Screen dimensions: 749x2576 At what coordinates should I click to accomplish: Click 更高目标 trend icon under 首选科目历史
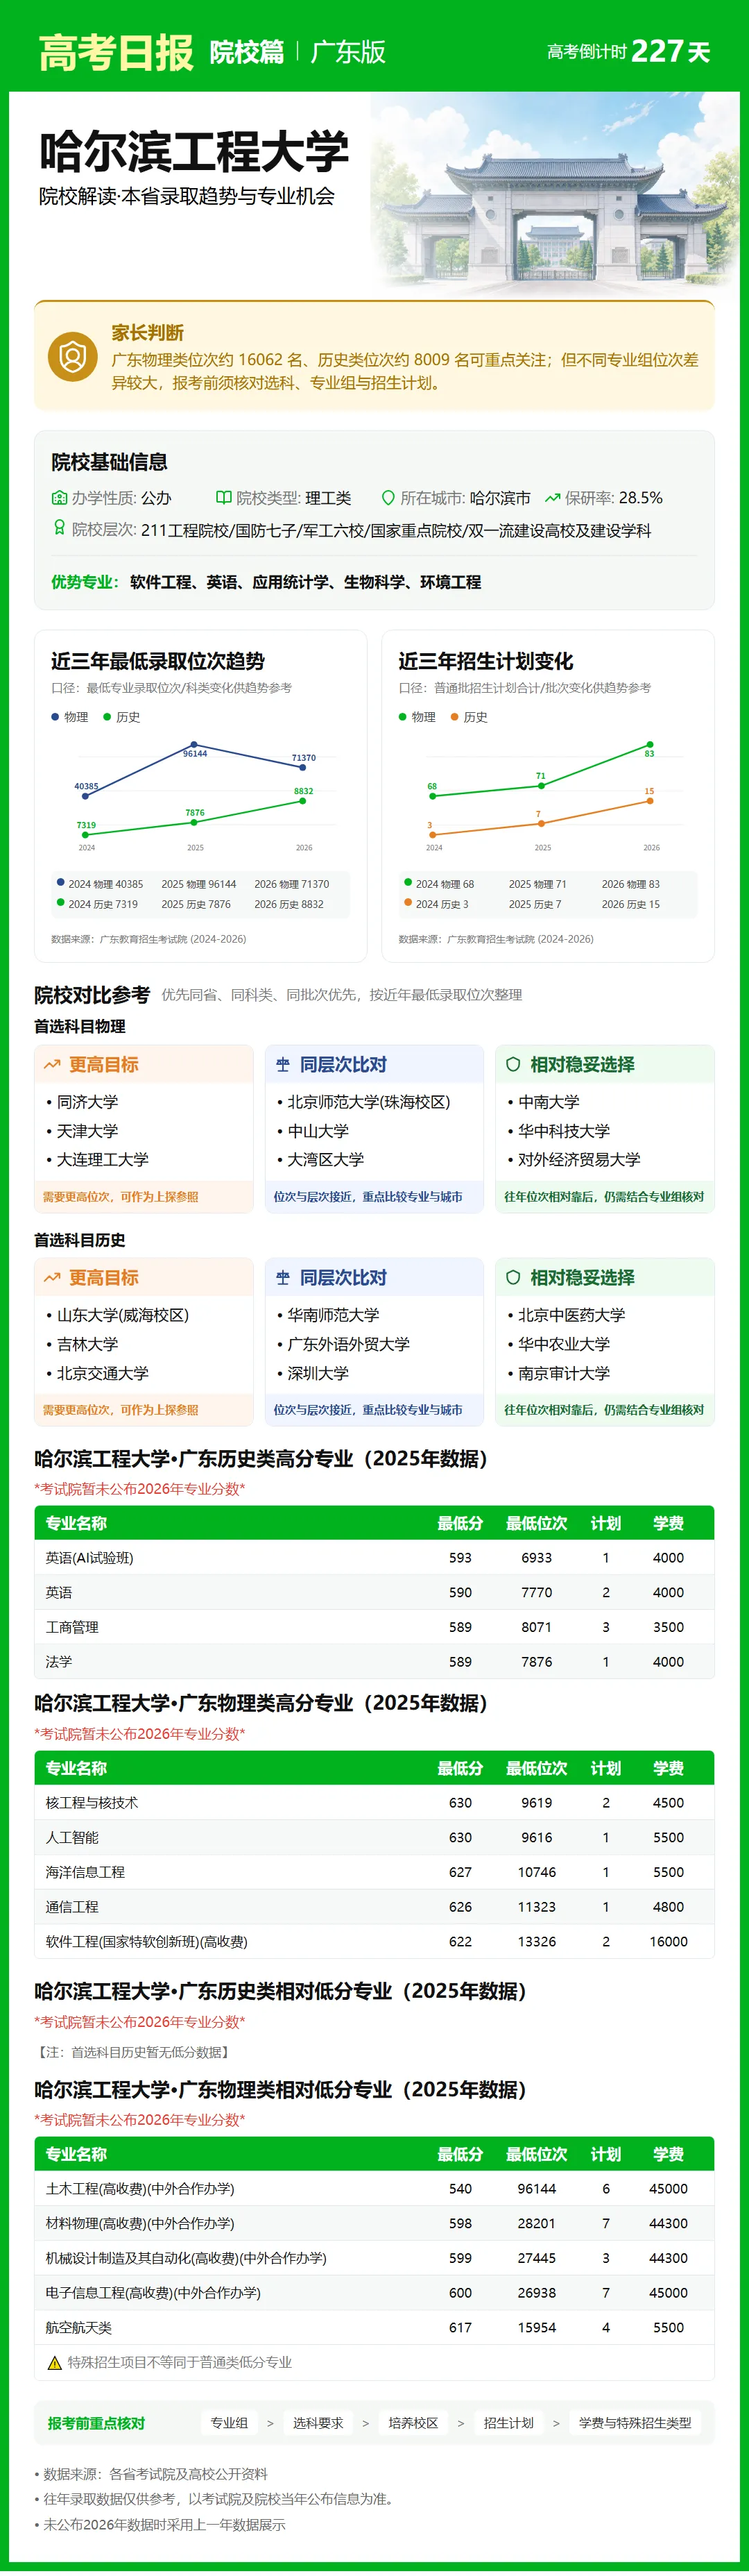point(52,1277)
